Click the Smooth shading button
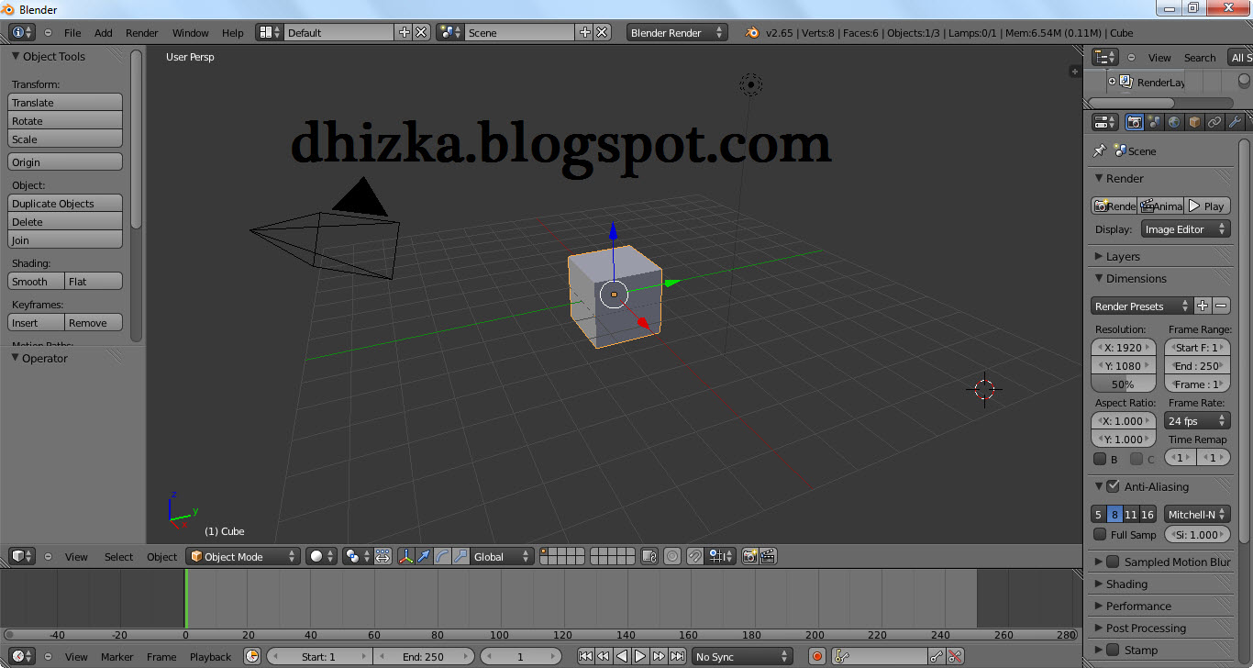 (x=37, y=282)
